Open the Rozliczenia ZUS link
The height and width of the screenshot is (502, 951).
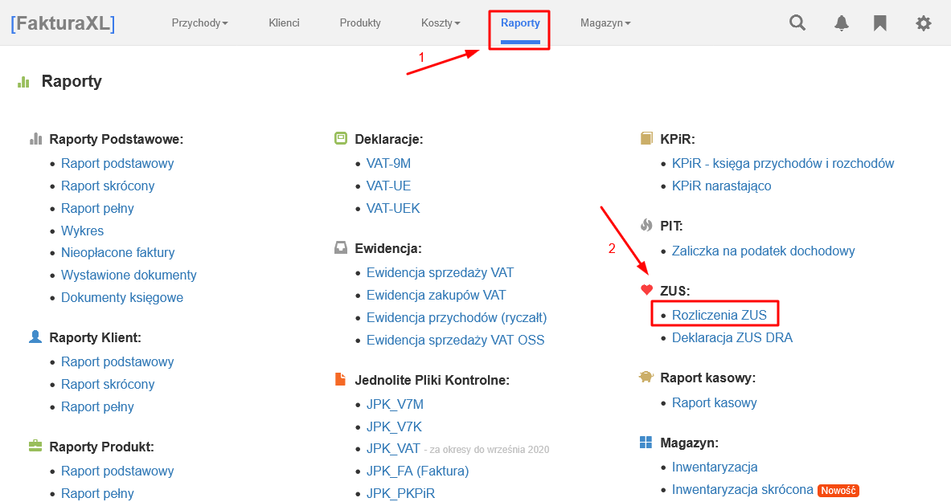[x=719, y=315]
